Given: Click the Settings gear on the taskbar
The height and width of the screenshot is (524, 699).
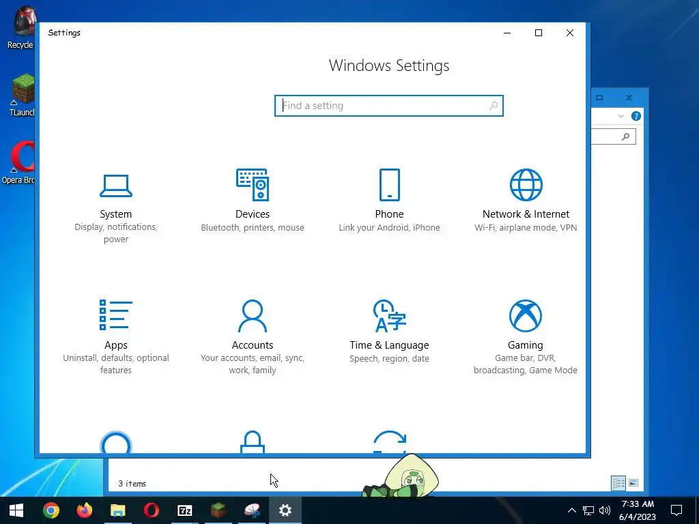Looking at the screenshot, I should pyautogui.click(x=285, y=510).
